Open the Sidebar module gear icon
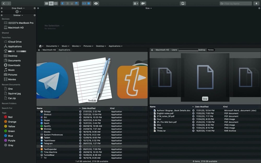The height and width of the screenshot is (163, 261). point(2,15)
